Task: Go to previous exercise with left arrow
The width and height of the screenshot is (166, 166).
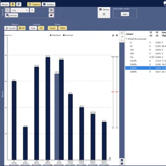Action: pyautogui.click(x=7, y=10)
